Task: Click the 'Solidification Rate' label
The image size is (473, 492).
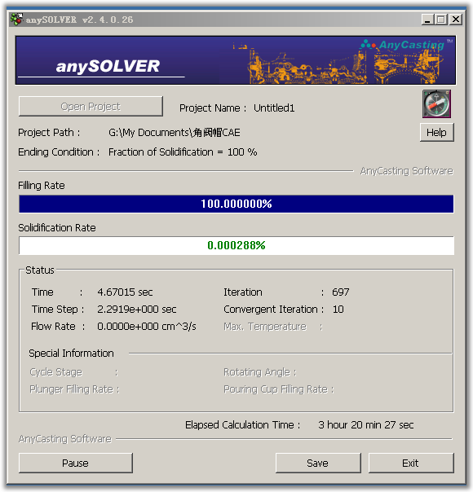Action: [x=57, y=227]
